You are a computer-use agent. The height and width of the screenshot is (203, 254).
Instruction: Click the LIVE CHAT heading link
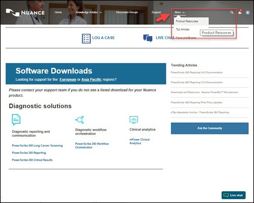(165, 38)
